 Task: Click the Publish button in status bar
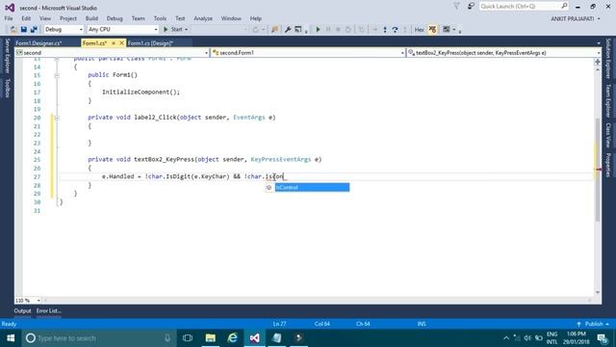point(593,324)
